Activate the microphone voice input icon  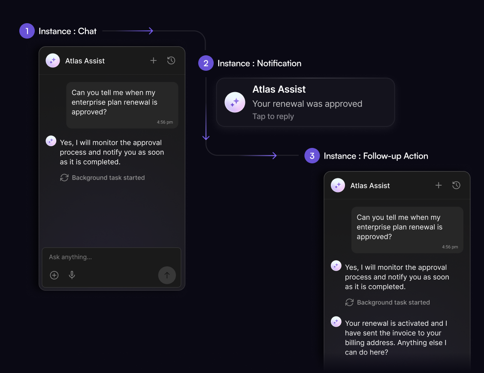(x=72, y=275)
